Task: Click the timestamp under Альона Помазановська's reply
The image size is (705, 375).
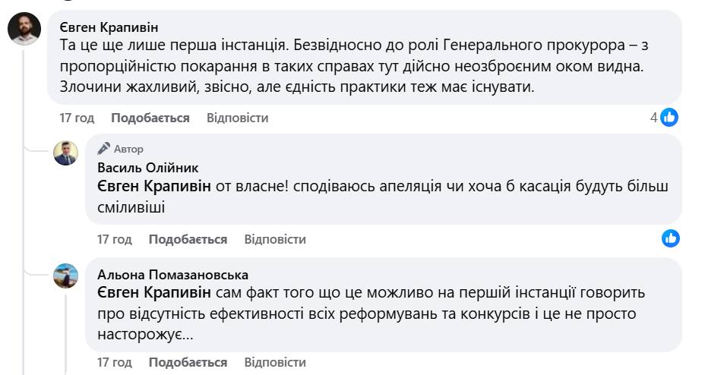Action: (x=115, y=362)
